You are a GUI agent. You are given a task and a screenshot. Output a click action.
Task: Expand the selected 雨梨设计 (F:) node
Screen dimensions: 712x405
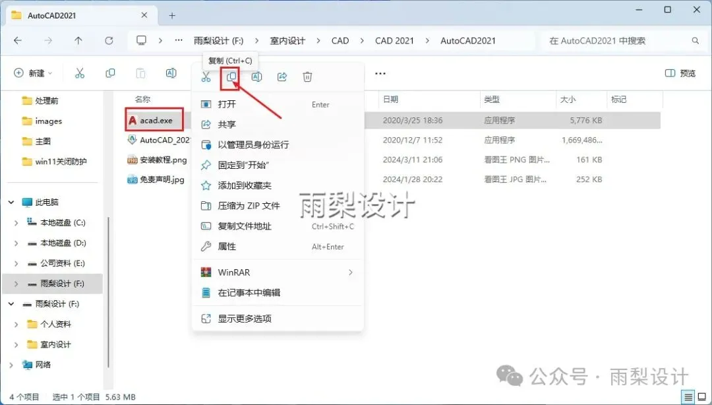pos(16,284)
